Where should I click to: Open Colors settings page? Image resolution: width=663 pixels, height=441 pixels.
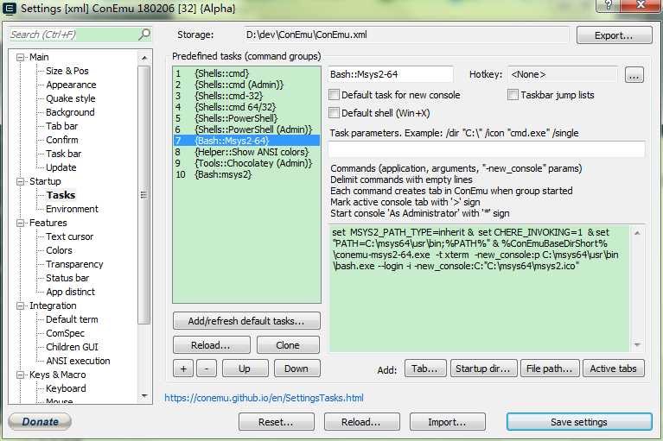(59, 250)
